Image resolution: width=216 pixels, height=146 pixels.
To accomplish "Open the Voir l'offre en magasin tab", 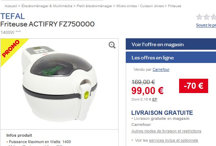I will coord(171,44).
